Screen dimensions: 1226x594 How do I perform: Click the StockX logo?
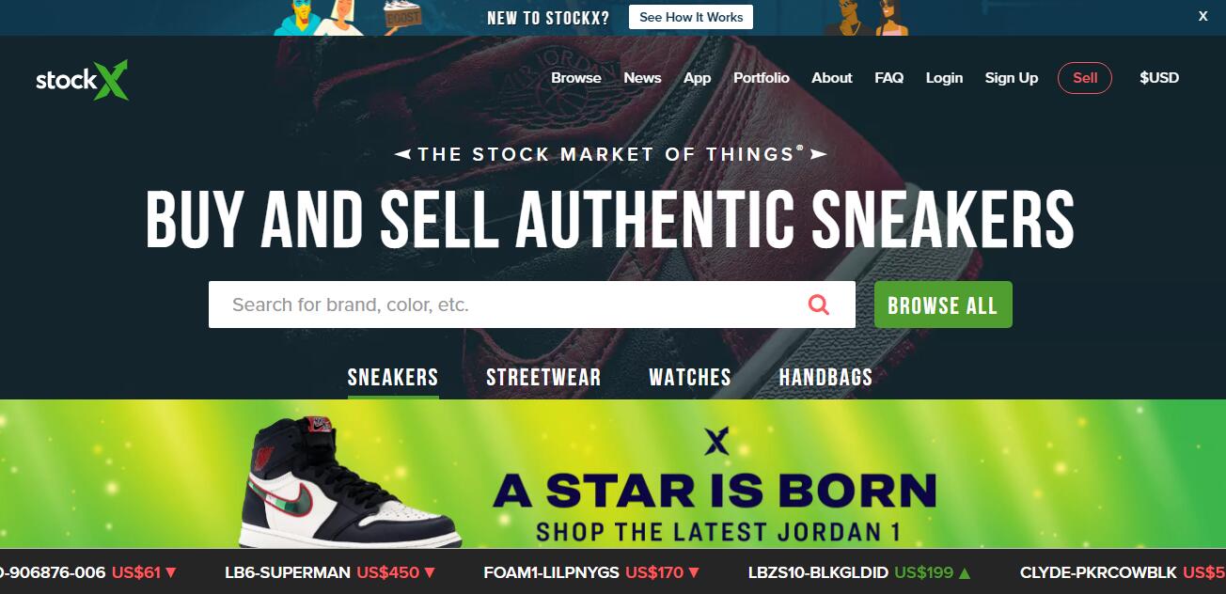[82, 80]
